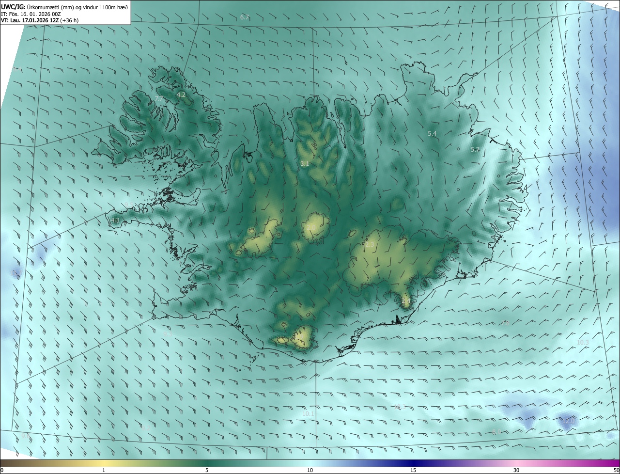Click the dark navy colorbar segment above tick 15
The image size is (620, 474).
click(x=413, y=463)
